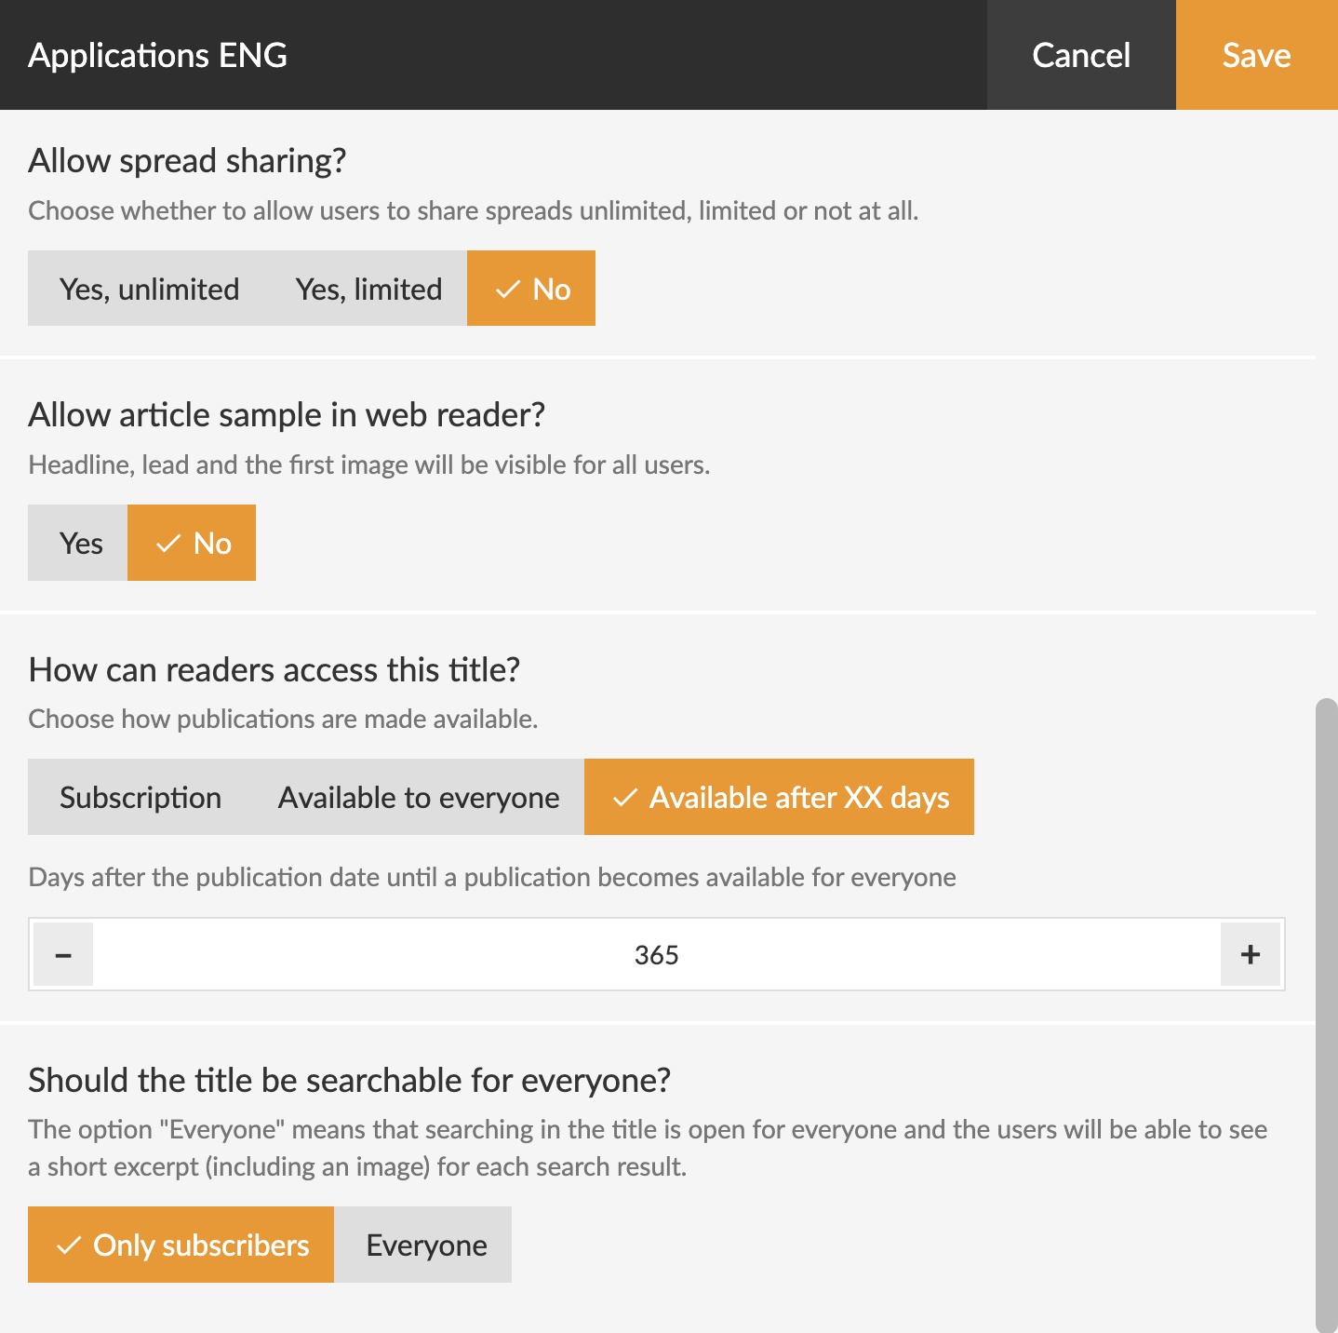This screenshot has width=1338, height=1333.
Task: Set title searchable by "Everyone"
Action: pyautogui.click(x=425, y=1245)
